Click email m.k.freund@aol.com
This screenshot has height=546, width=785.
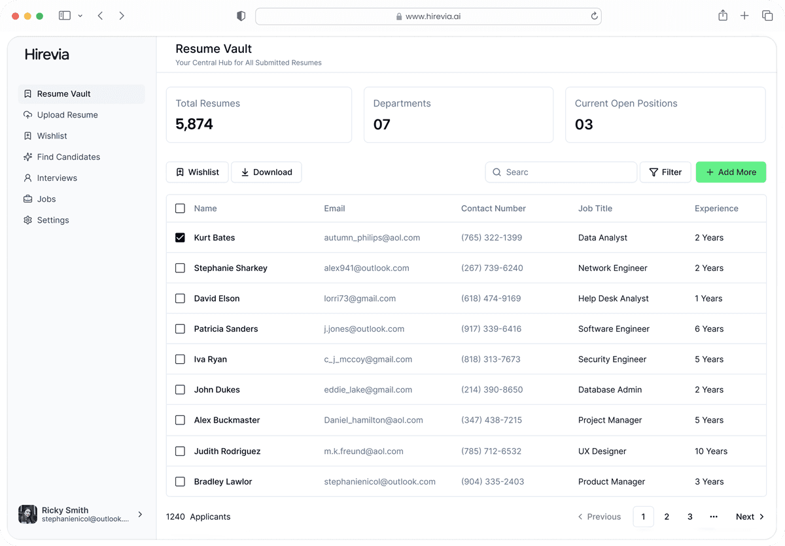click(364, 451)
